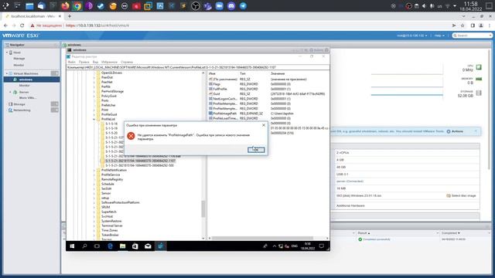Open Mail app in VM taskbar
The image size is (495, 278).
(148, 246)
